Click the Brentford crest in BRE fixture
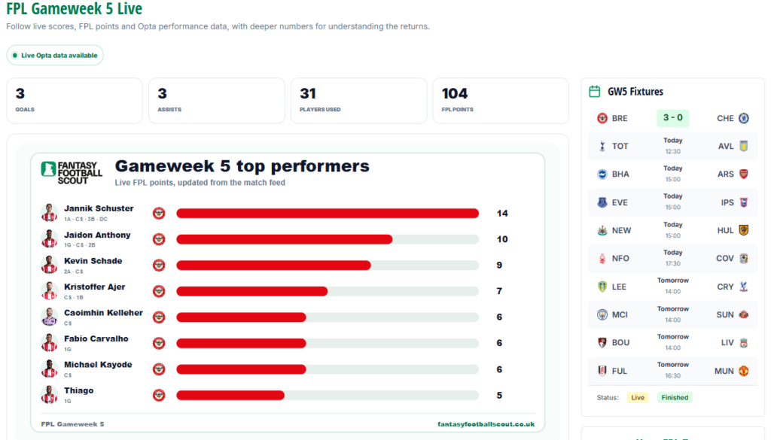771x440 pixels. (x=602, y=118)
